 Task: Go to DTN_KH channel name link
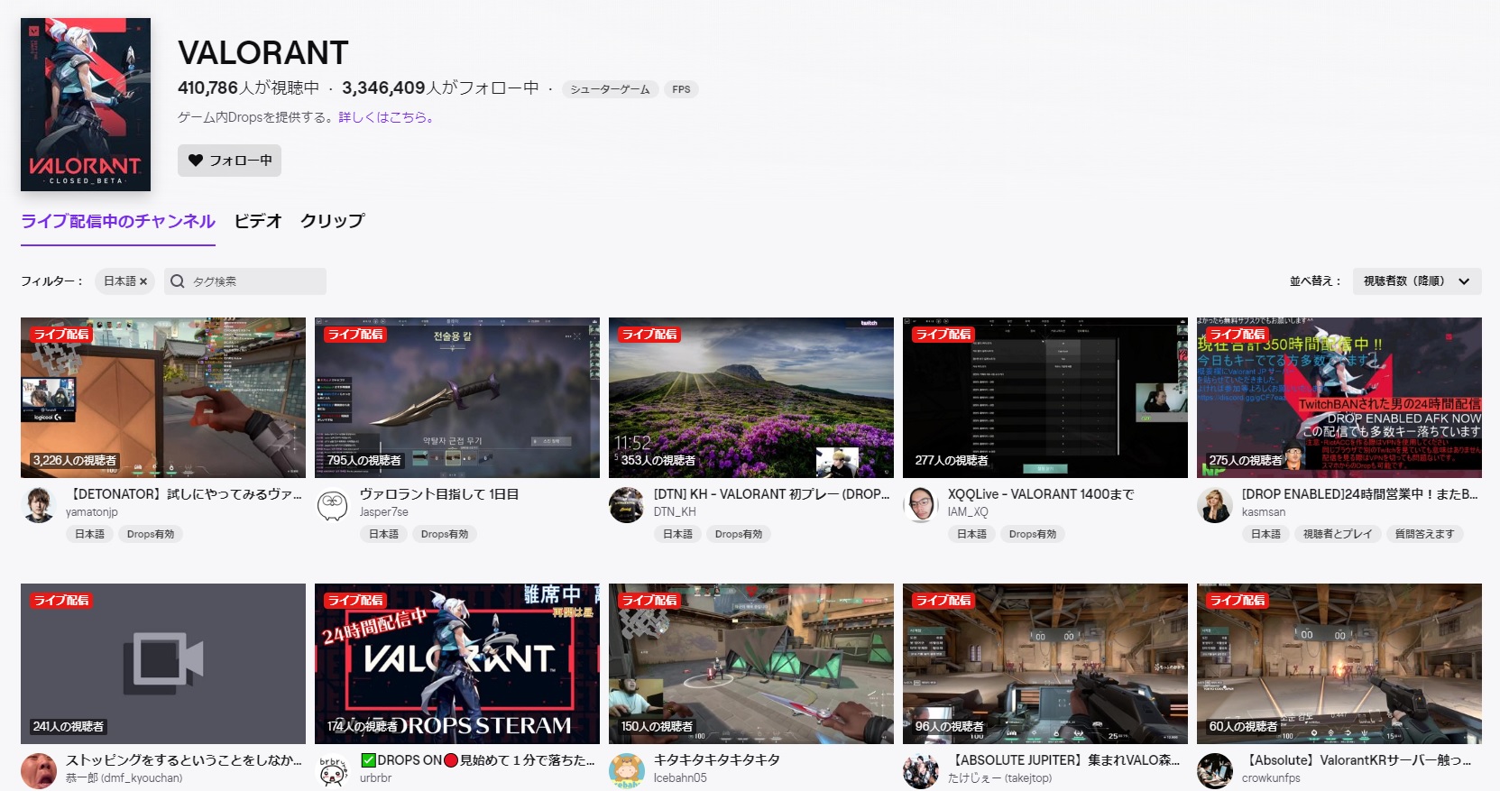tap(675, 512)
